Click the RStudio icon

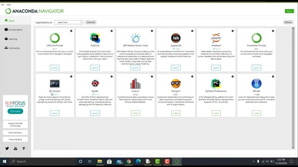(x=257, y=83)
